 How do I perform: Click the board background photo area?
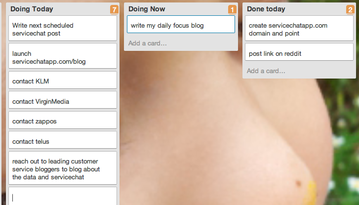(x=206, y=126)
